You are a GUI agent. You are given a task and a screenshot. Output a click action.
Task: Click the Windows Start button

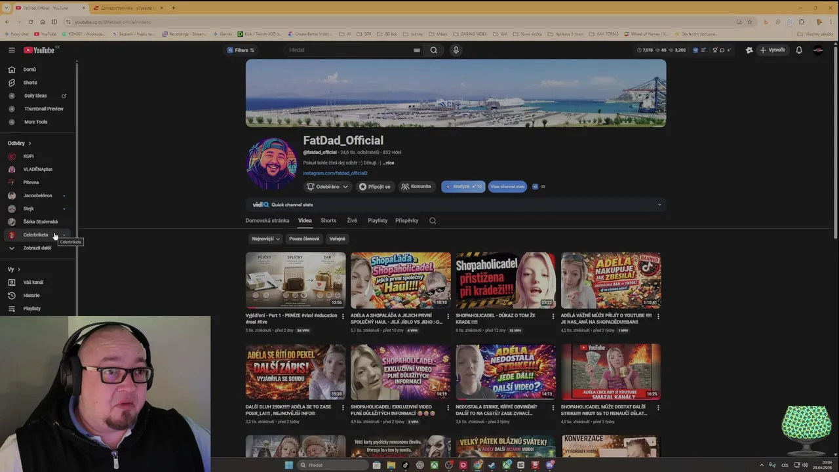coord(288,465)
